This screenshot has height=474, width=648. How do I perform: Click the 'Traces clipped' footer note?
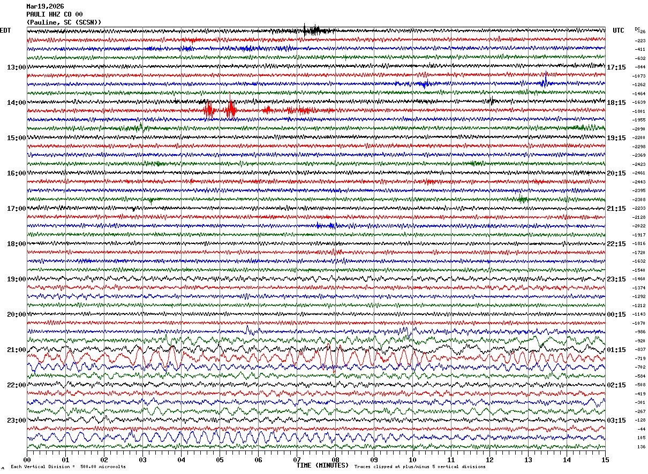point(420,467)
